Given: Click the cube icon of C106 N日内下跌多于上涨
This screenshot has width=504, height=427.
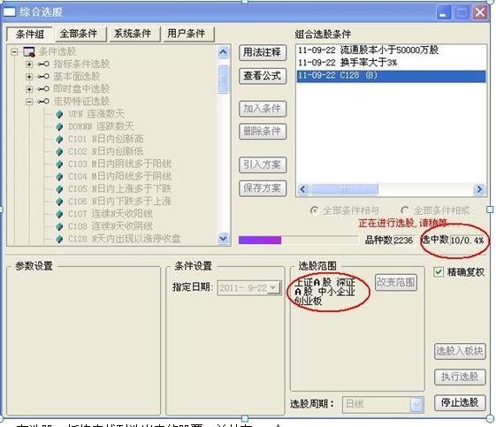Looking at the screenshot, I should point(59,202).
